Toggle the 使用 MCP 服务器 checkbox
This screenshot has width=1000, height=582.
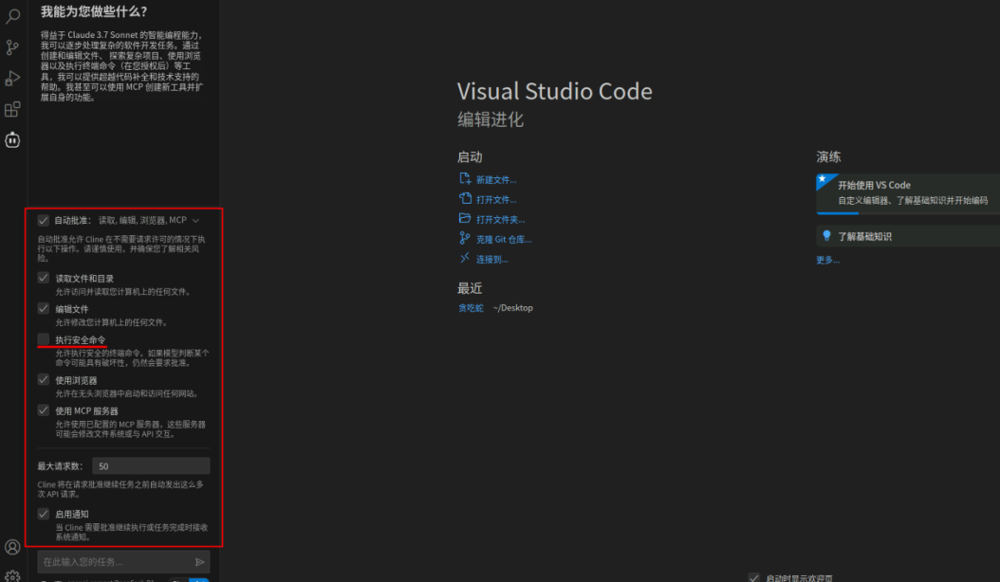point(43,410)
